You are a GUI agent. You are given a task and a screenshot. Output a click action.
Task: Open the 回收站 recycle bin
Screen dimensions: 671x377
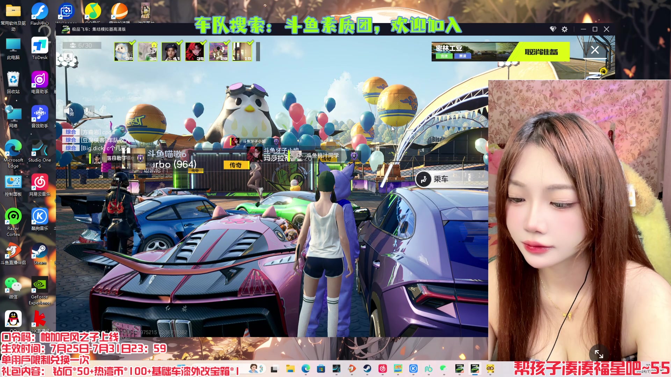[x=13, y=82]
